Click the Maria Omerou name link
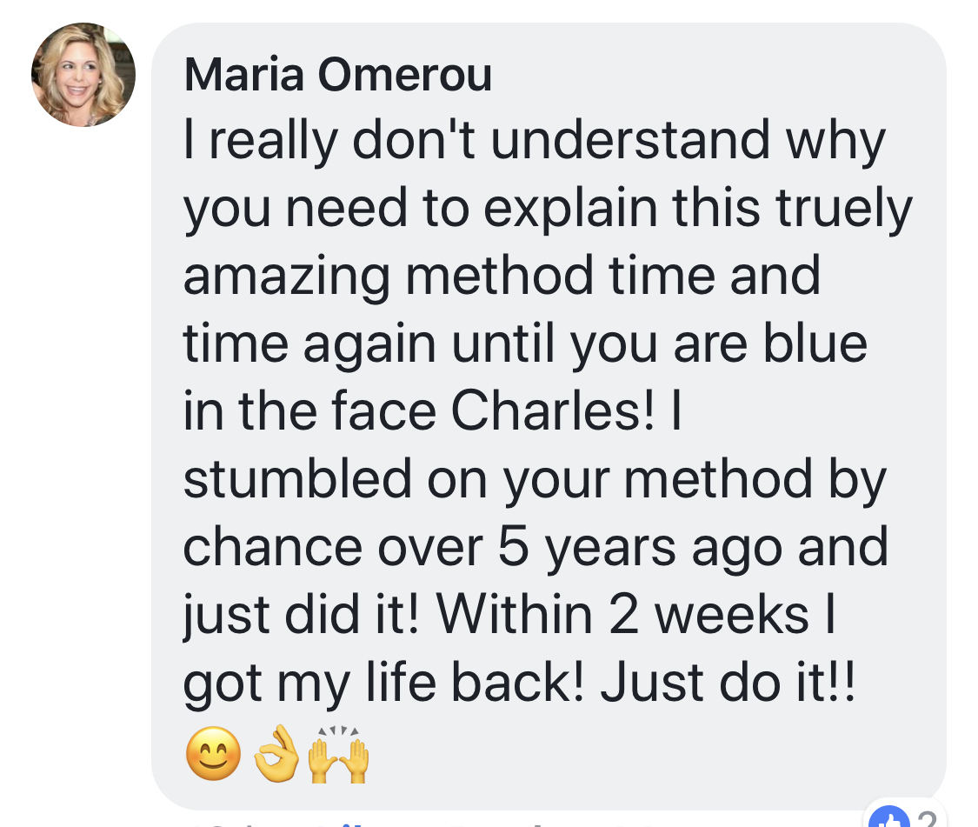This screenshot has width=978, height=827. [338, 75]
